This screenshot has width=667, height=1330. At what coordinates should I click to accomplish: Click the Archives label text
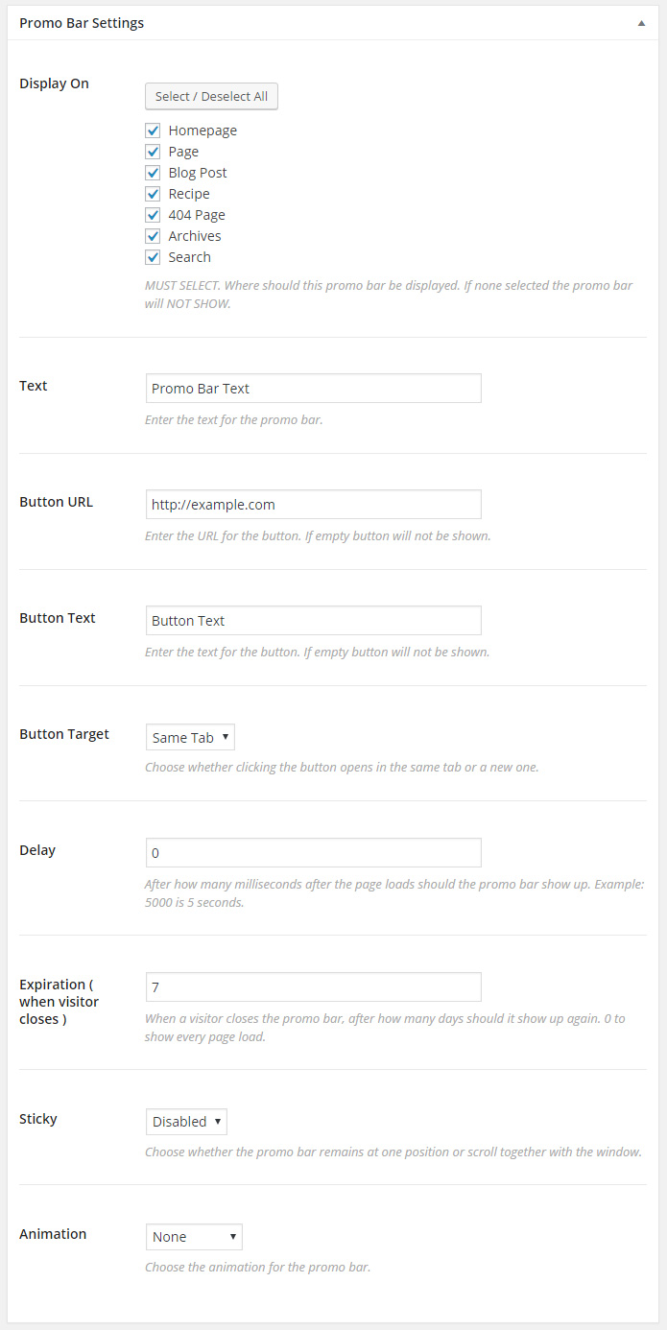click(x=195, y=236)
